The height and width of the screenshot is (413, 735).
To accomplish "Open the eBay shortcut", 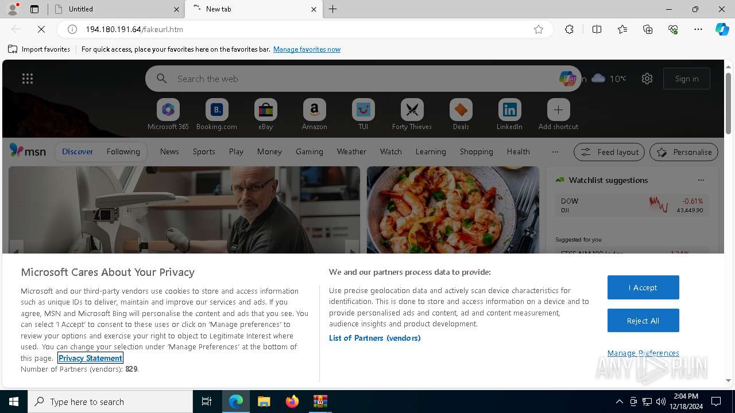I will [x=265, y=114].
